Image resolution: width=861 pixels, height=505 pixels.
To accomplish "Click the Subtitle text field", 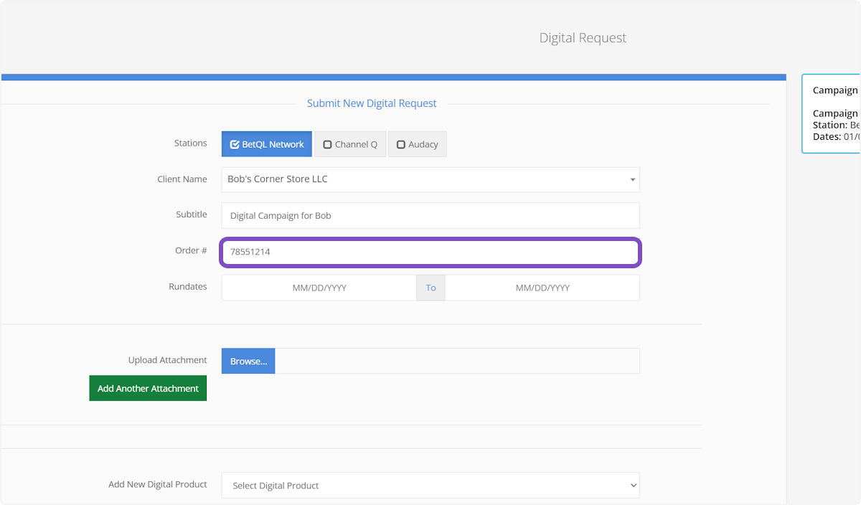I will coord(430,215).
